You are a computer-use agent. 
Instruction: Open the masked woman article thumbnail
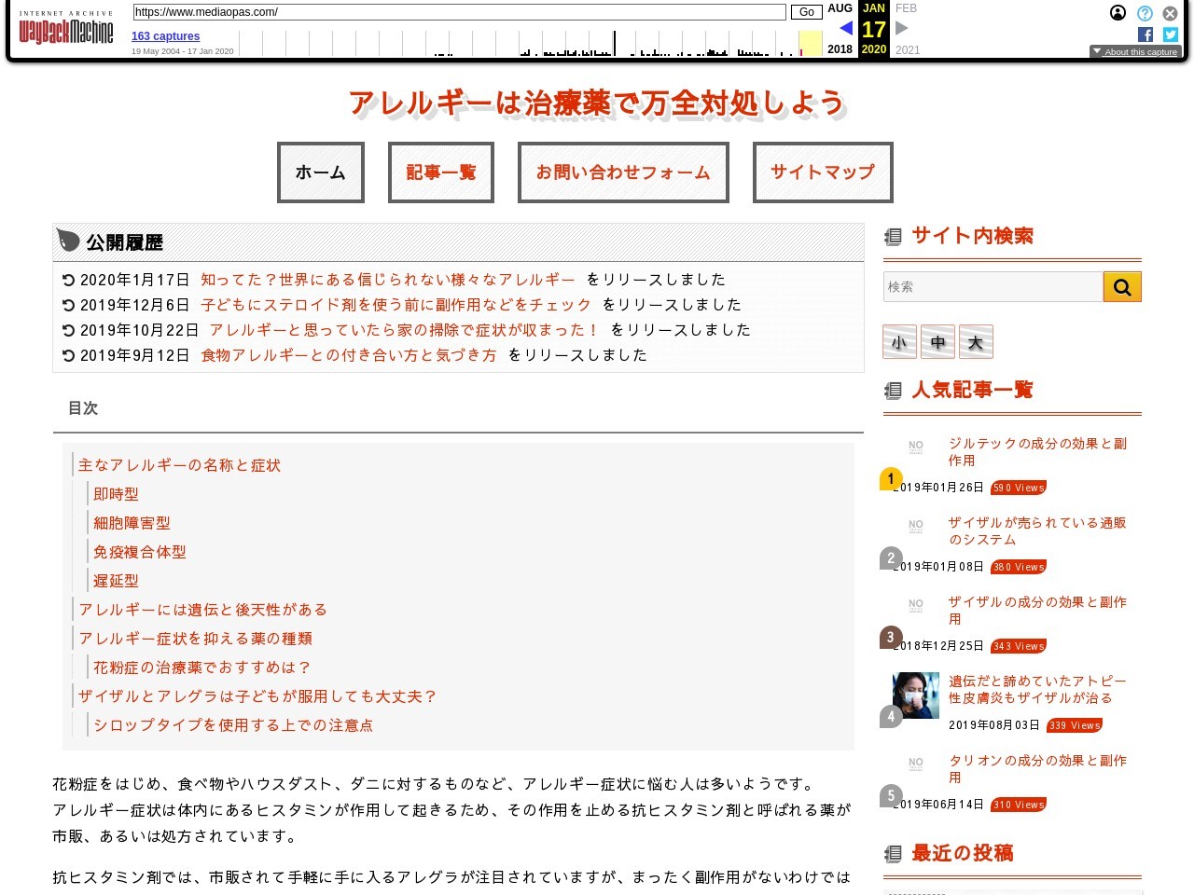pos(915,695)
